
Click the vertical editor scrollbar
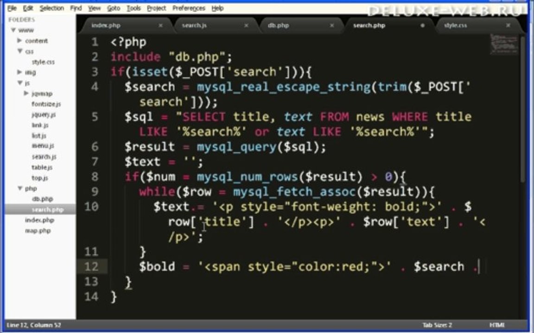pyautogui.click(x=523, y=109)
